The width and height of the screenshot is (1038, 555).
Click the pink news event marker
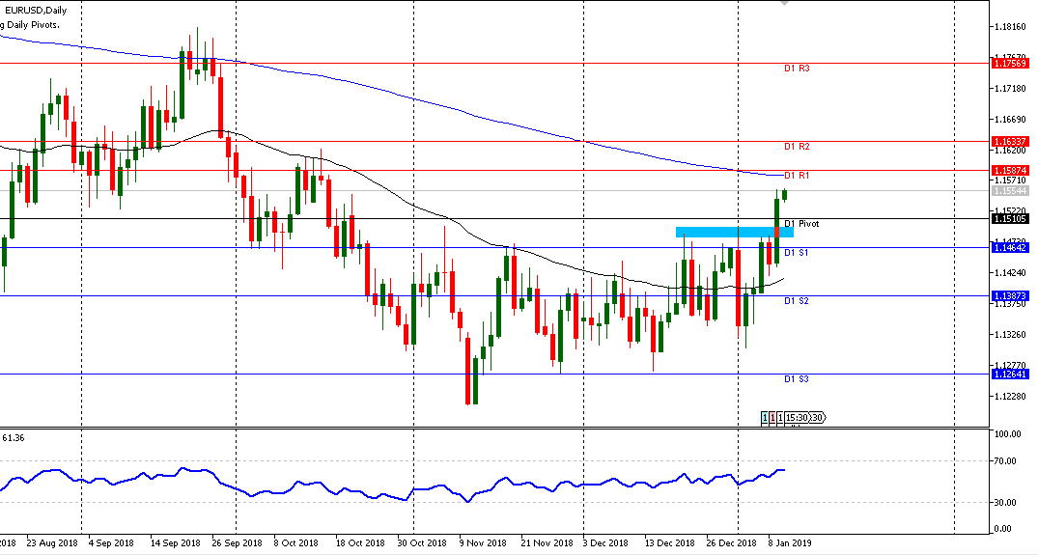point(773,418)
